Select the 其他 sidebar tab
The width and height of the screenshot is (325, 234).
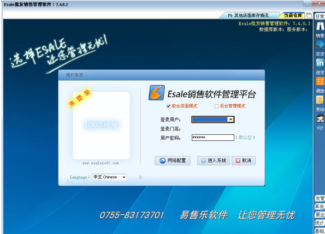pos(320,207)
